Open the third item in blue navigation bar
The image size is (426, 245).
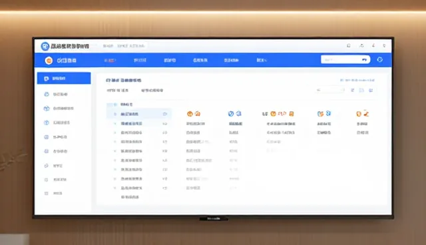(170, 60)
